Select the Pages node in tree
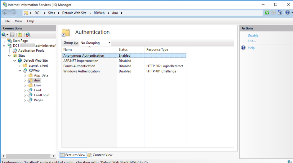293x163 pixels. point(38,100)
